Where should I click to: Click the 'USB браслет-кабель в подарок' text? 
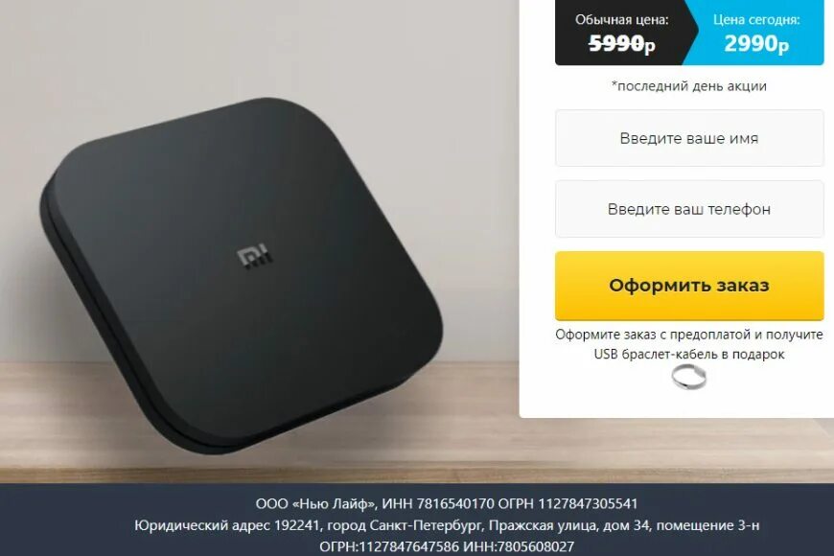click(x=689, y=355)
